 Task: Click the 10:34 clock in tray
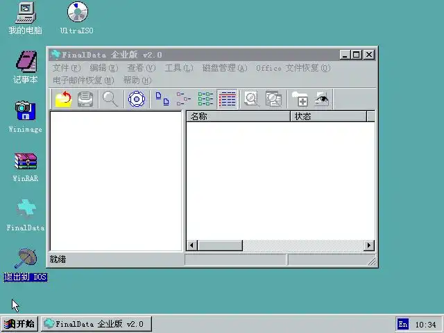(425, 325)
